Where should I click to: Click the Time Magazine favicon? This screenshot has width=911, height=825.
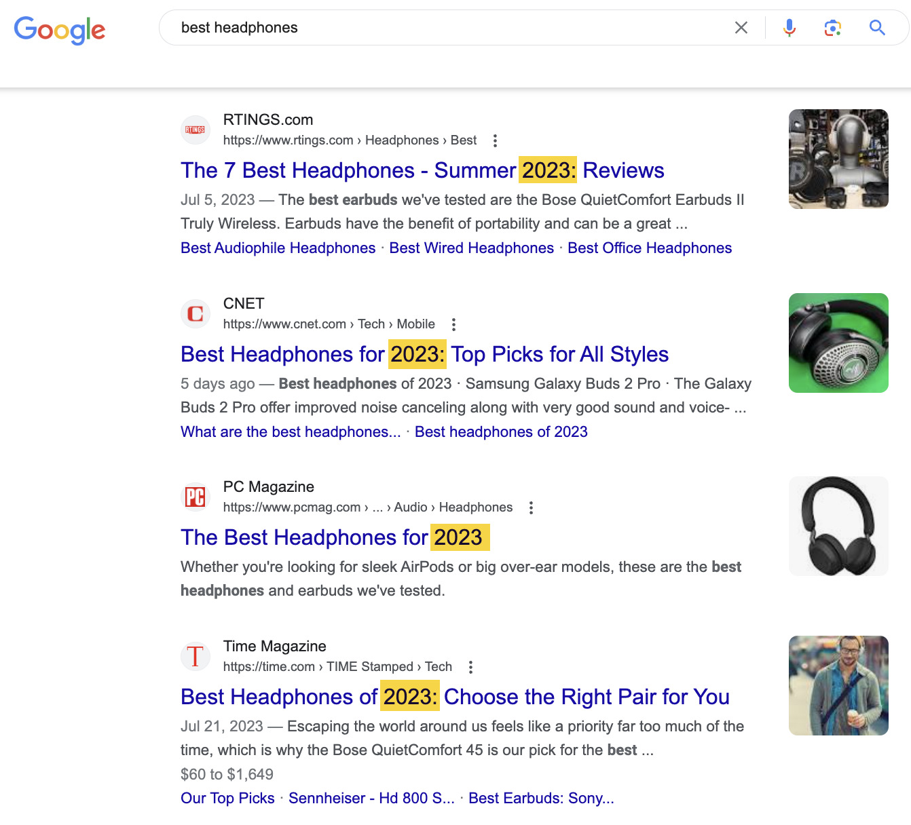tap(196, 656)
